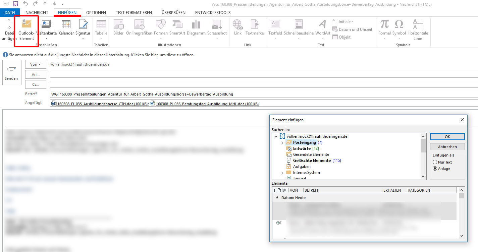The image size is (478, 252).
Task: Click Datum und Uhrzeit
Action: click(352, 29)
